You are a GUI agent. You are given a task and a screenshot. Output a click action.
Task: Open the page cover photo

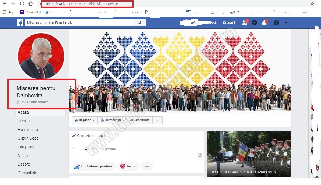[179, 71]
